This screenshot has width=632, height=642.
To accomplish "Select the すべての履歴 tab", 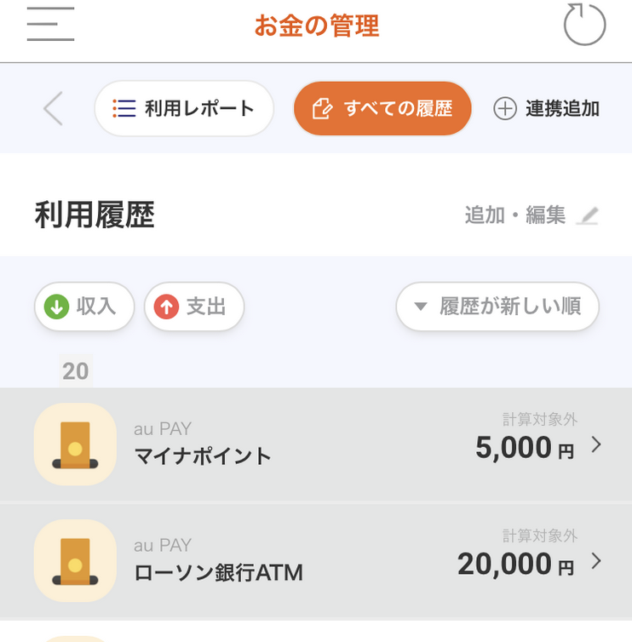I will (x=382, y=108).
